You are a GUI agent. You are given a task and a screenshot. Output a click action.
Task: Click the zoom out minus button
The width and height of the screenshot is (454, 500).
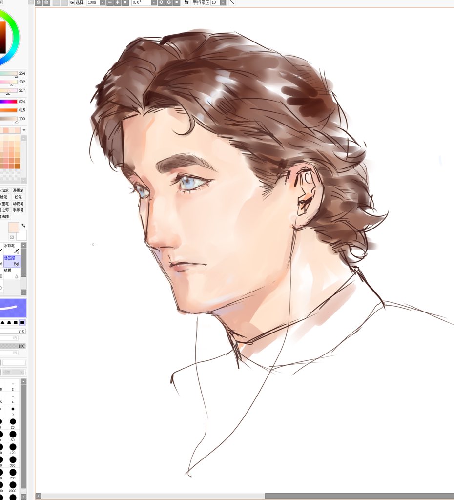[x=110, y=2]
